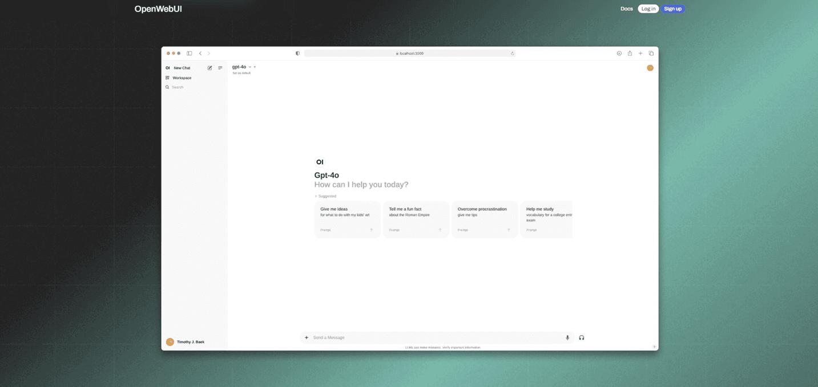
Task: Click the Docs menu item
Action: click(x=626, y=9)
